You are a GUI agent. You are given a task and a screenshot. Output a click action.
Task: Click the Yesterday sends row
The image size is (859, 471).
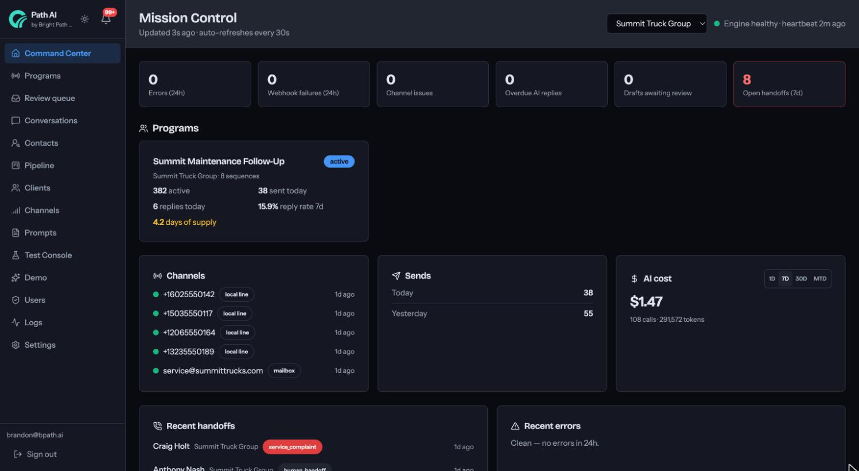(492, 313)
